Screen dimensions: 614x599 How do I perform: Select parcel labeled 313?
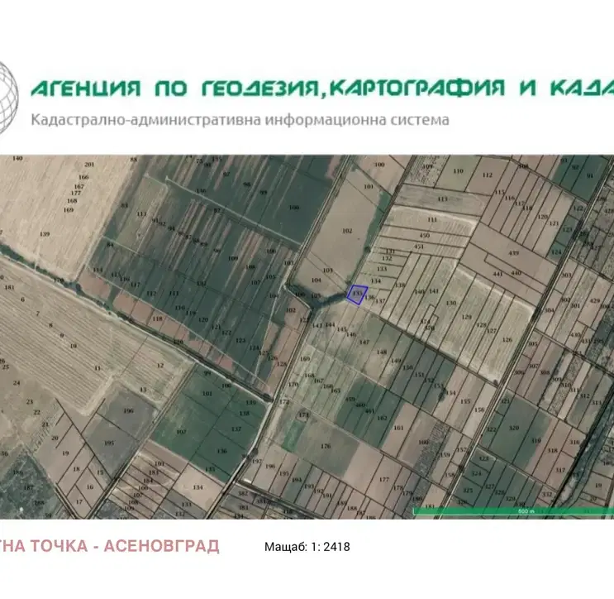coord(596,403)
